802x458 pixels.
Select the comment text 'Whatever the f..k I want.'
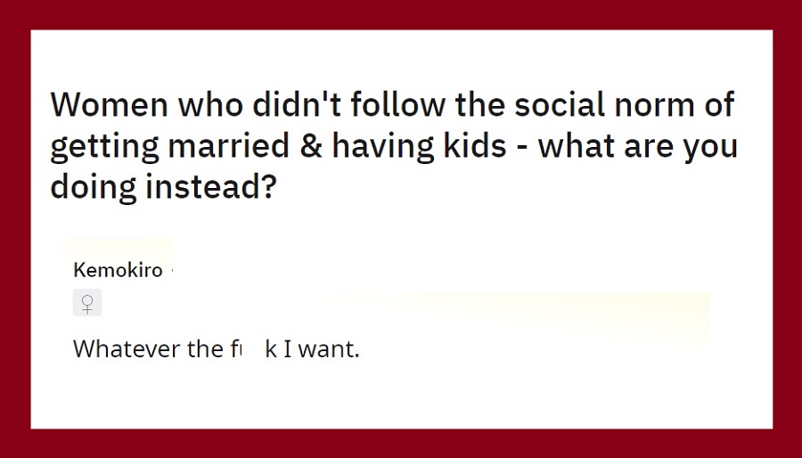click(x=217, y=349)
